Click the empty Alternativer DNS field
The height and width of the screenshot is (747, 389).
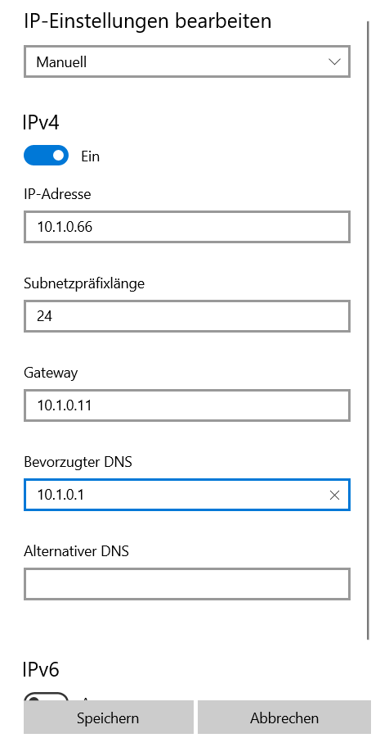pos(187,584)
